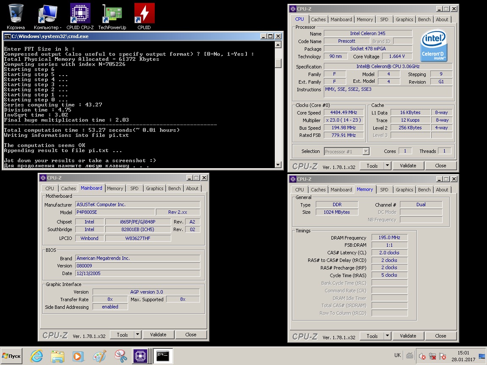Click the BIOS date 12/13/2005 field

pos(138,273)
